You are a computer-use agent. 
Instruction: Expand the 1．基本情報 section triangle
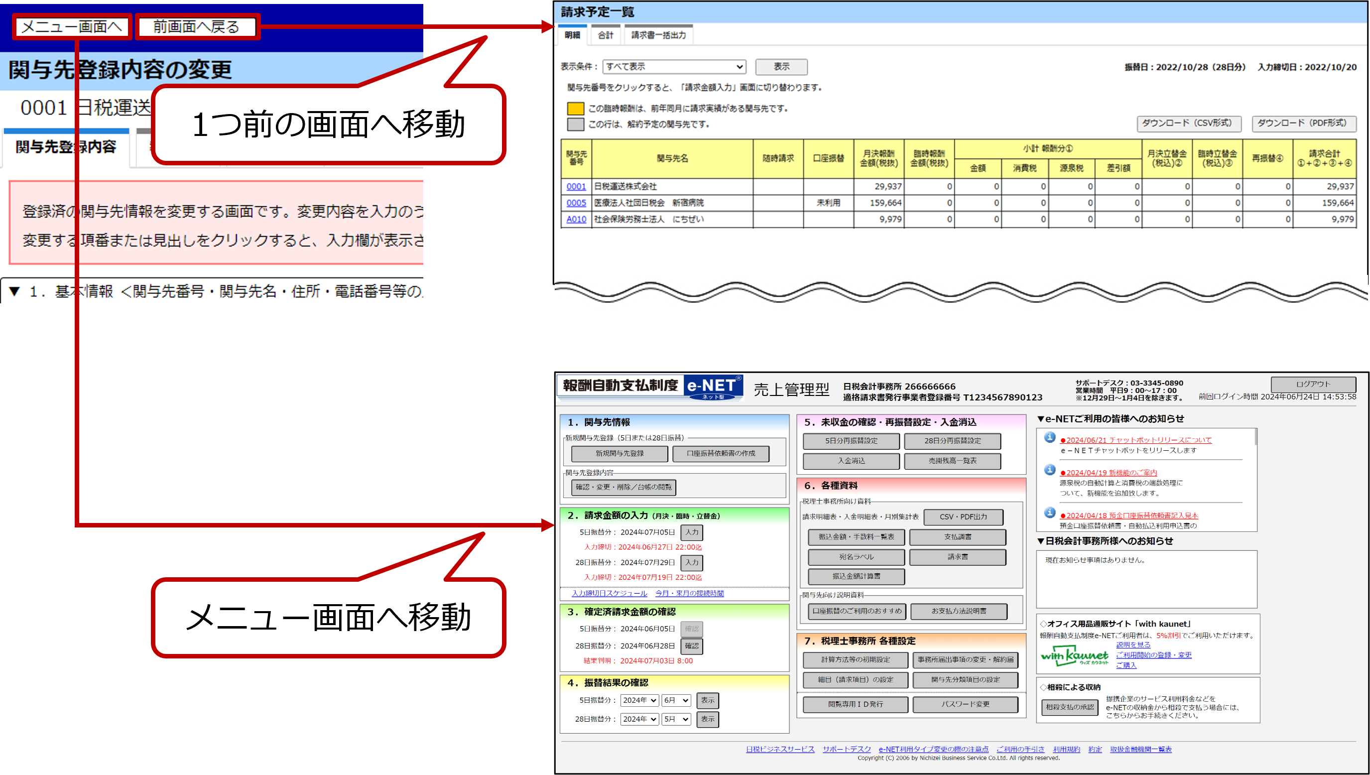coord(14,291)
